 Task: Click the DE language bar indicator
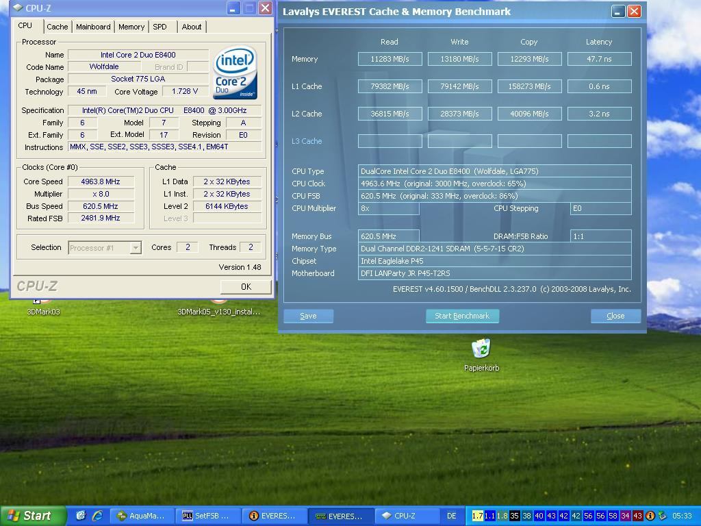coord(451,516)
